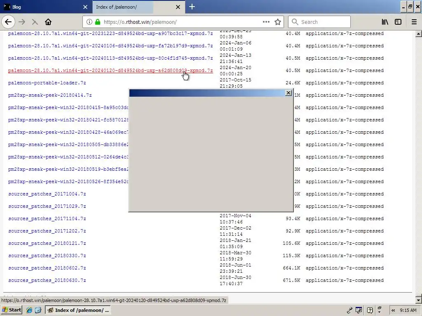Open a new tab with plus

coord(192,7)
